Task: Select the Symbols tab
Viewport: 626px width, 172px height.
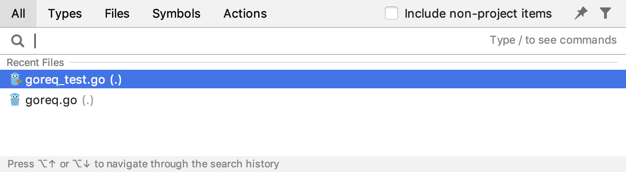Action: [x=177, y=13]
